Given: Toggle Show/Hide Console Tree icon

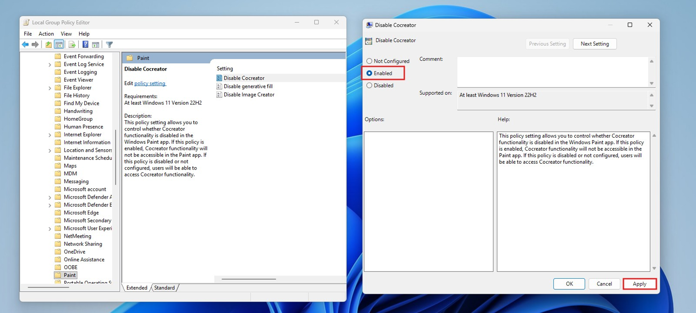Looking at the screenshot, I should point(59,44).
